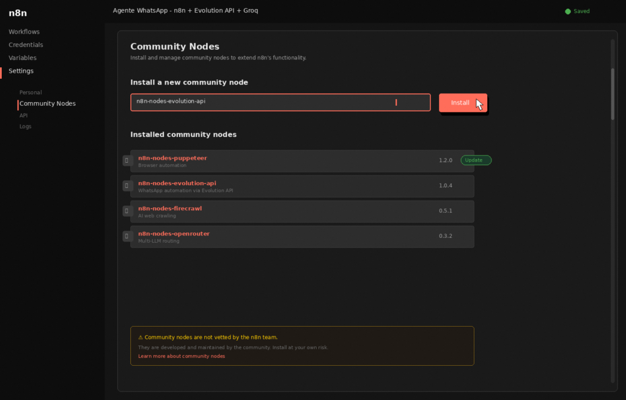Open the n8n-nodes-evolution-api installed package link

click(177, 183)
